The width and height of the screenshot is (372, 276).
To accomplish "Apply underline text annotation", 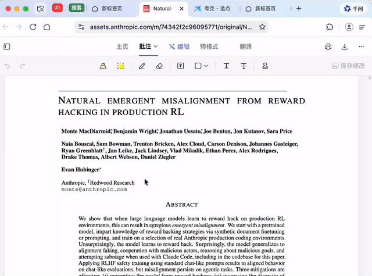I will (x=226, y=66).
